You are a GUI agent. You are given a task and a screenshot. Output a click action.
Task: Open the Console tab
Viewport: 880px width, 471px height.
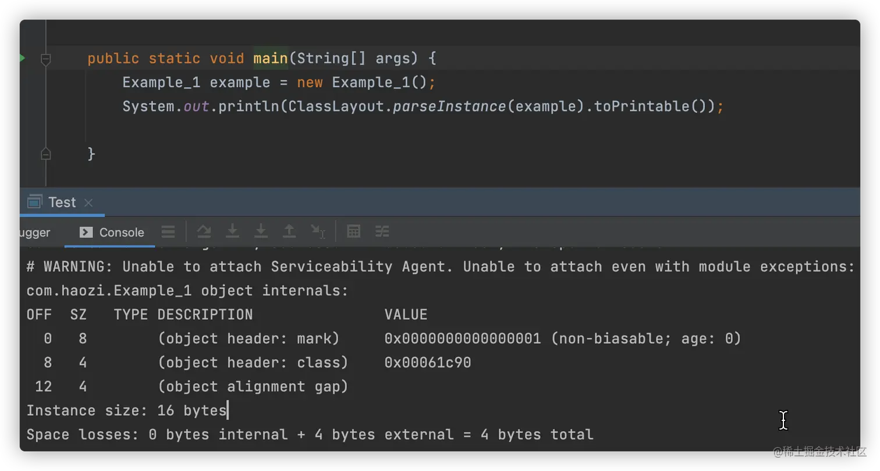(112, 233)
